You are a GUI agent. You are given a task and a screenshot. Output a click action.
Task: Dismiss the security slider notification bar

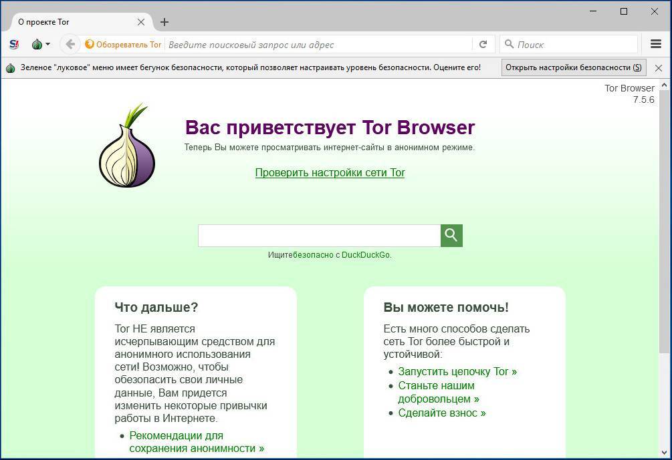click(659, 67)
